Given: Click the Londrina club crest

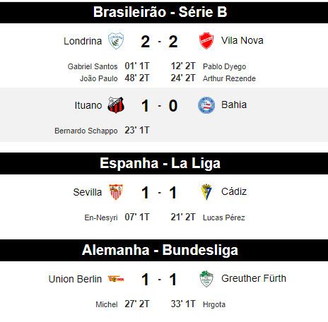Looking at the screenshot, I should pyautogui.click(x=116, y=41).
